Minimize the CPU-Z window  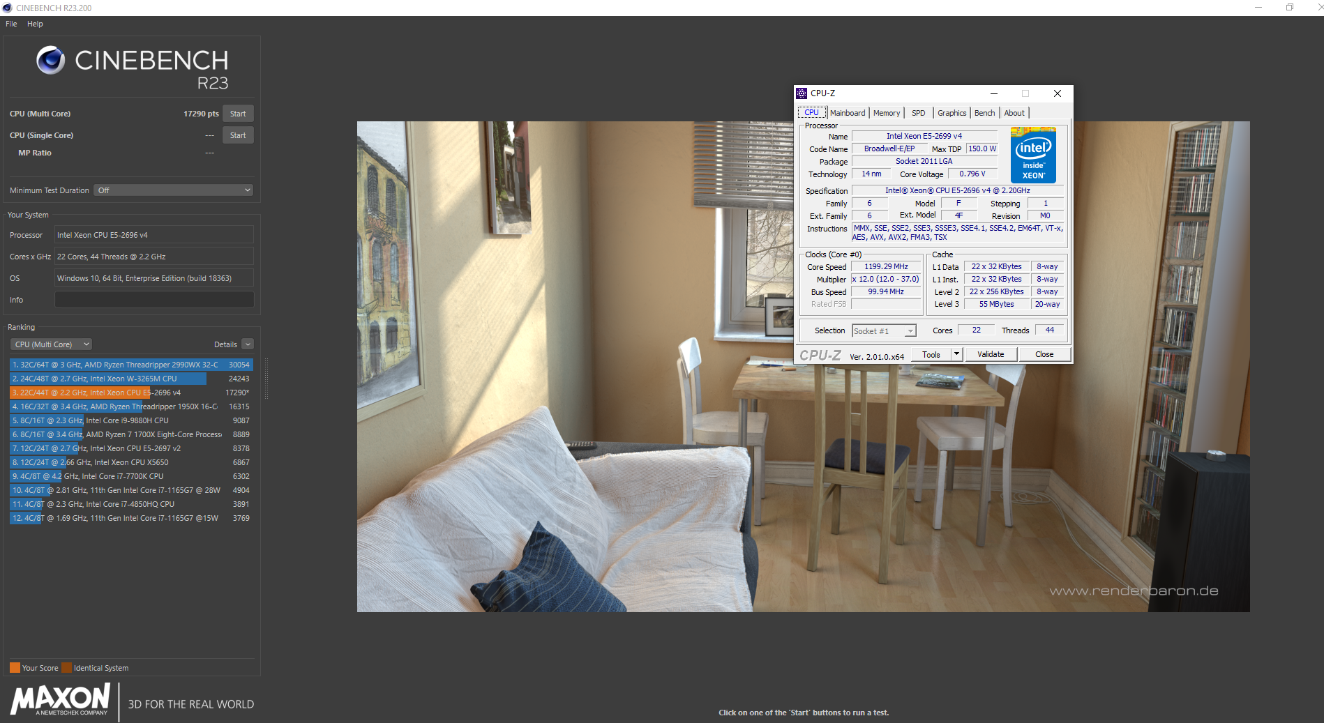[x=994, y=93]
